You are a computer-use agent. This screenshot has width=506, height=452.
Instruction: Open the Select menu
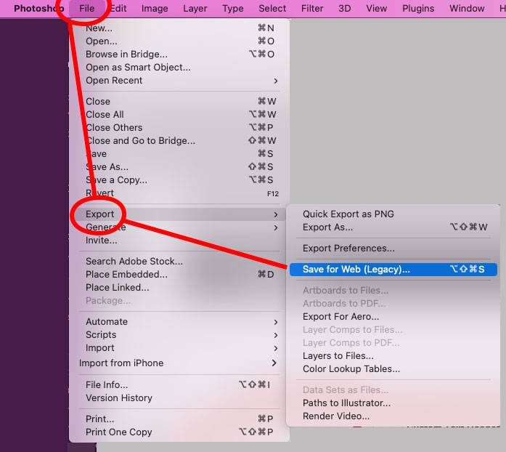pyautogui.click(x=272, y=9)
